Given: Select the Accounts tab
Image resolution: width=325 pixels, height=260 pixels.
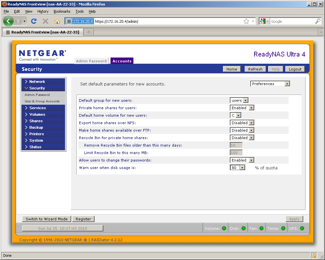Looking at the screenshot, I should point(122,61).
